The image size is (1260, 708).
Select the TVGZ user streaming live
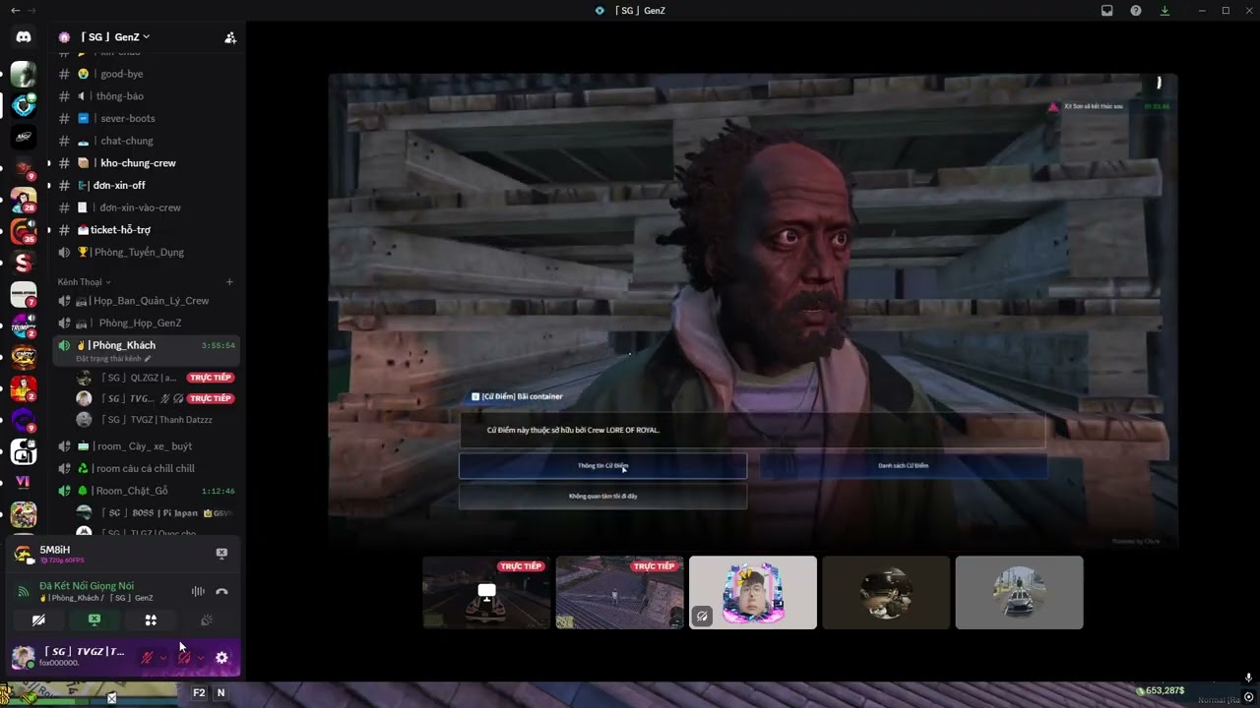pyautogui.click(x=156, y=398)
